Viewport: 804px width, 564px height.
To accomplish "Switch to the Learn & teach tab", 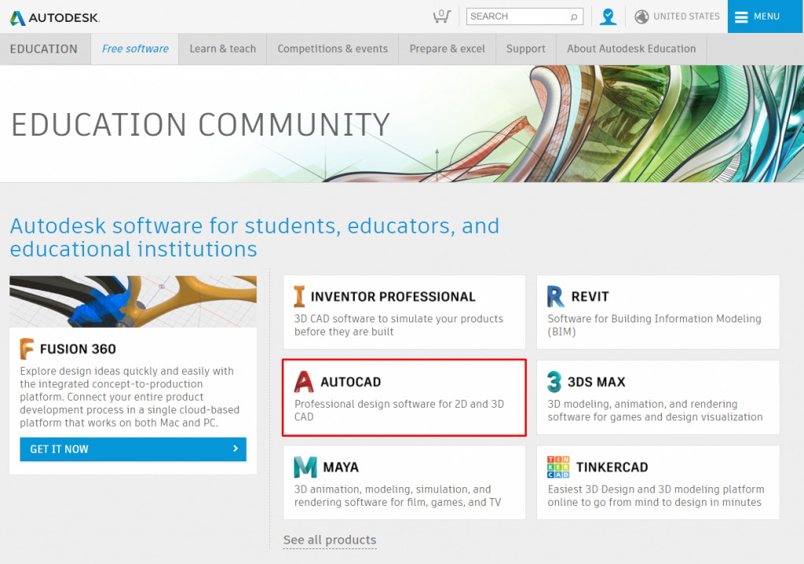I will 222,49.
